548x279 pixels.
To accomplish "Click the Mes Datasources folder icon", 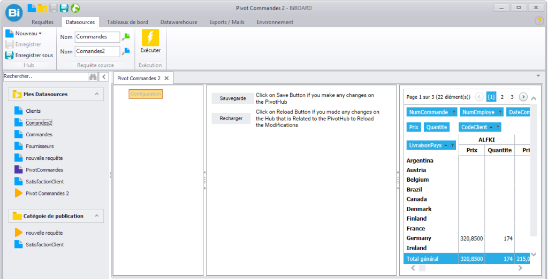I will coord(17,94).
